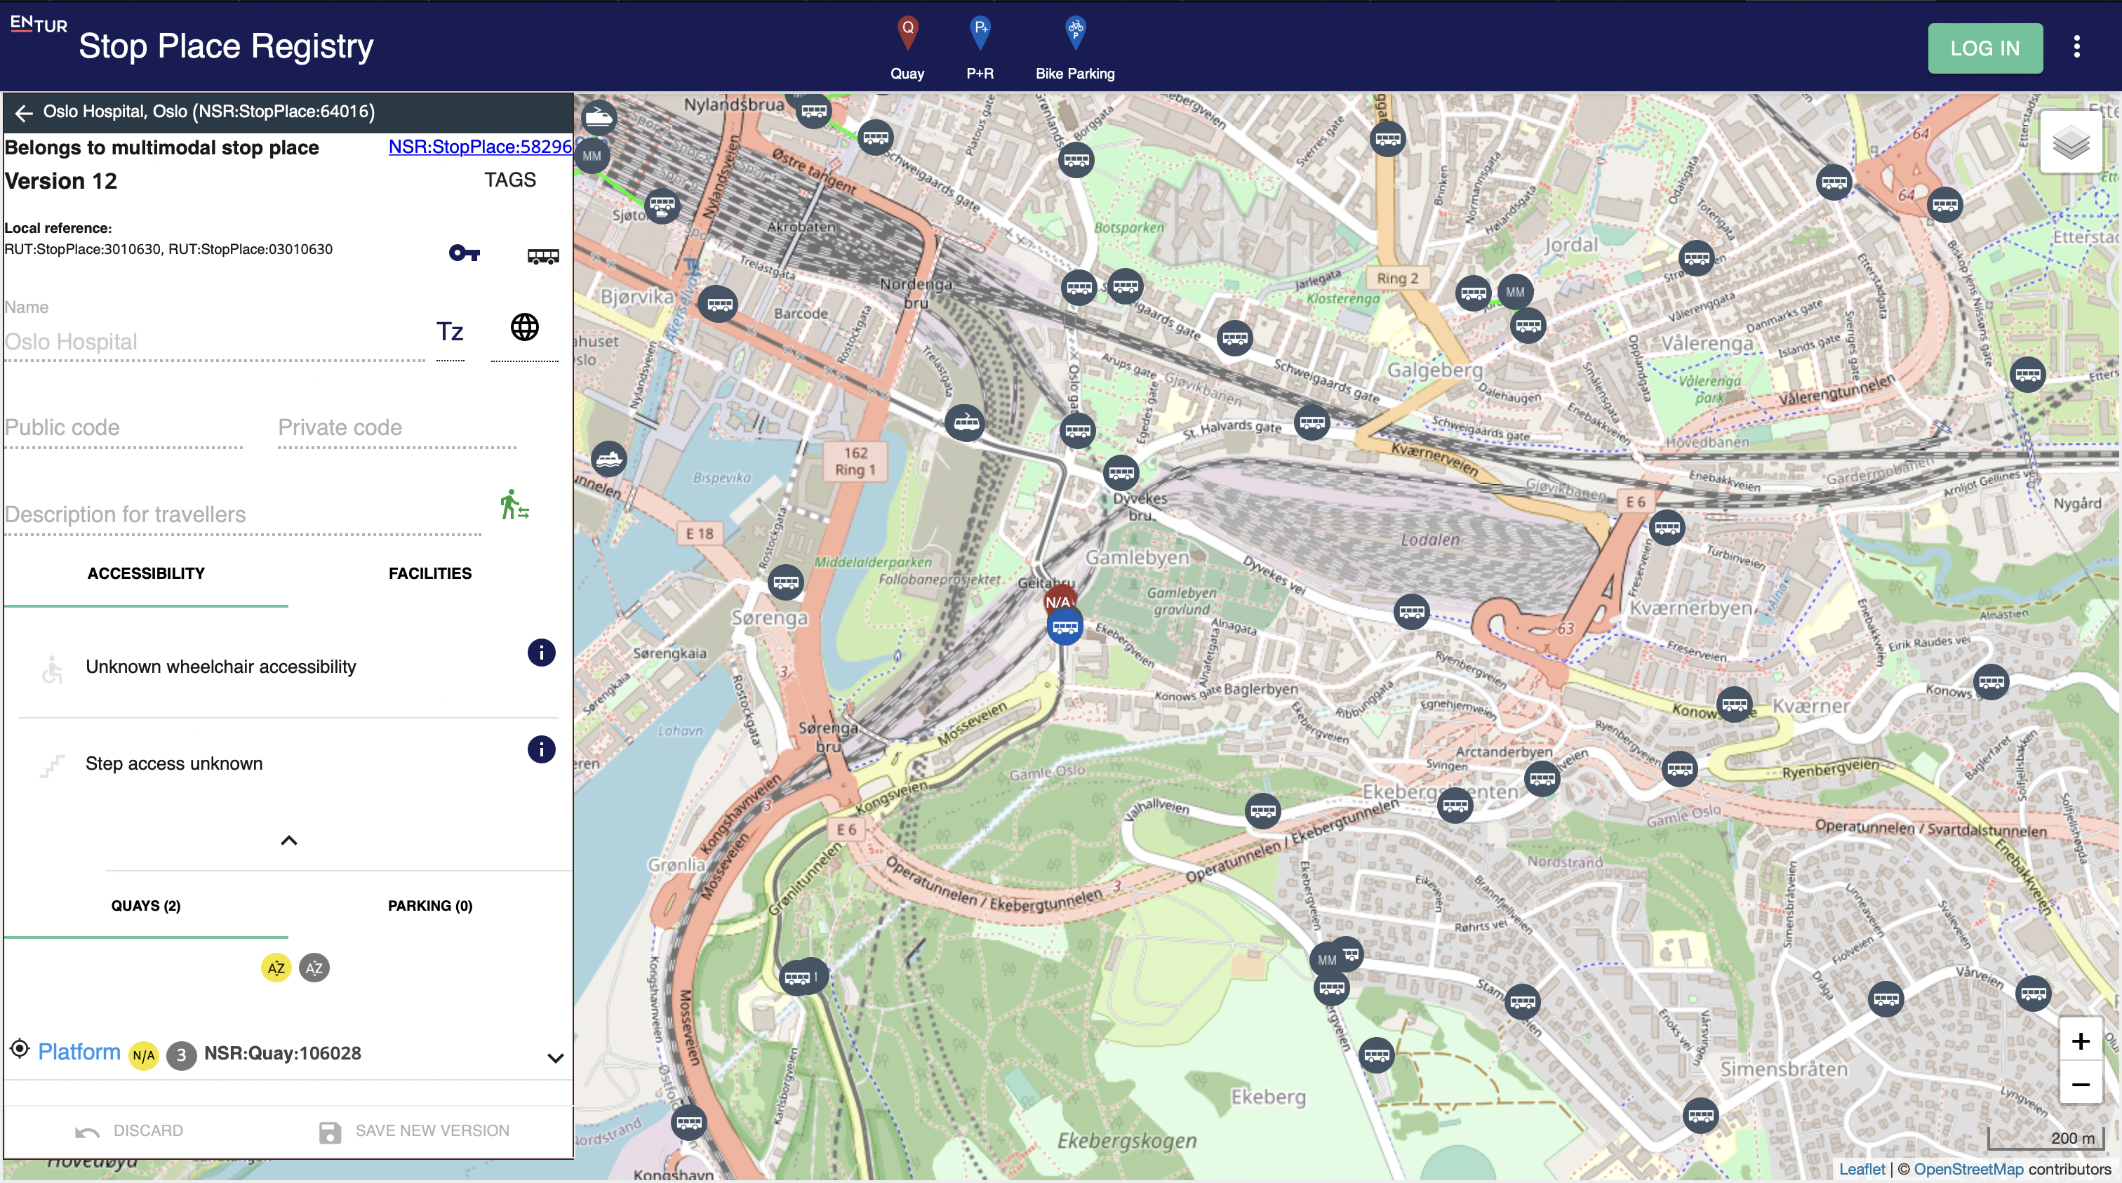Open the NSR:StopPlace:58296 link

click(x=479, y=147)
